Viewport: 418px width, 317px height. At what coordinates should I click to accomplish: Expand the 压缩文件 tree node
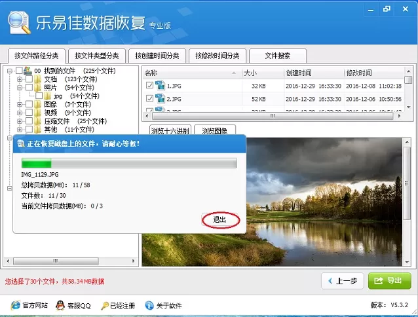(x=20, y=121)
